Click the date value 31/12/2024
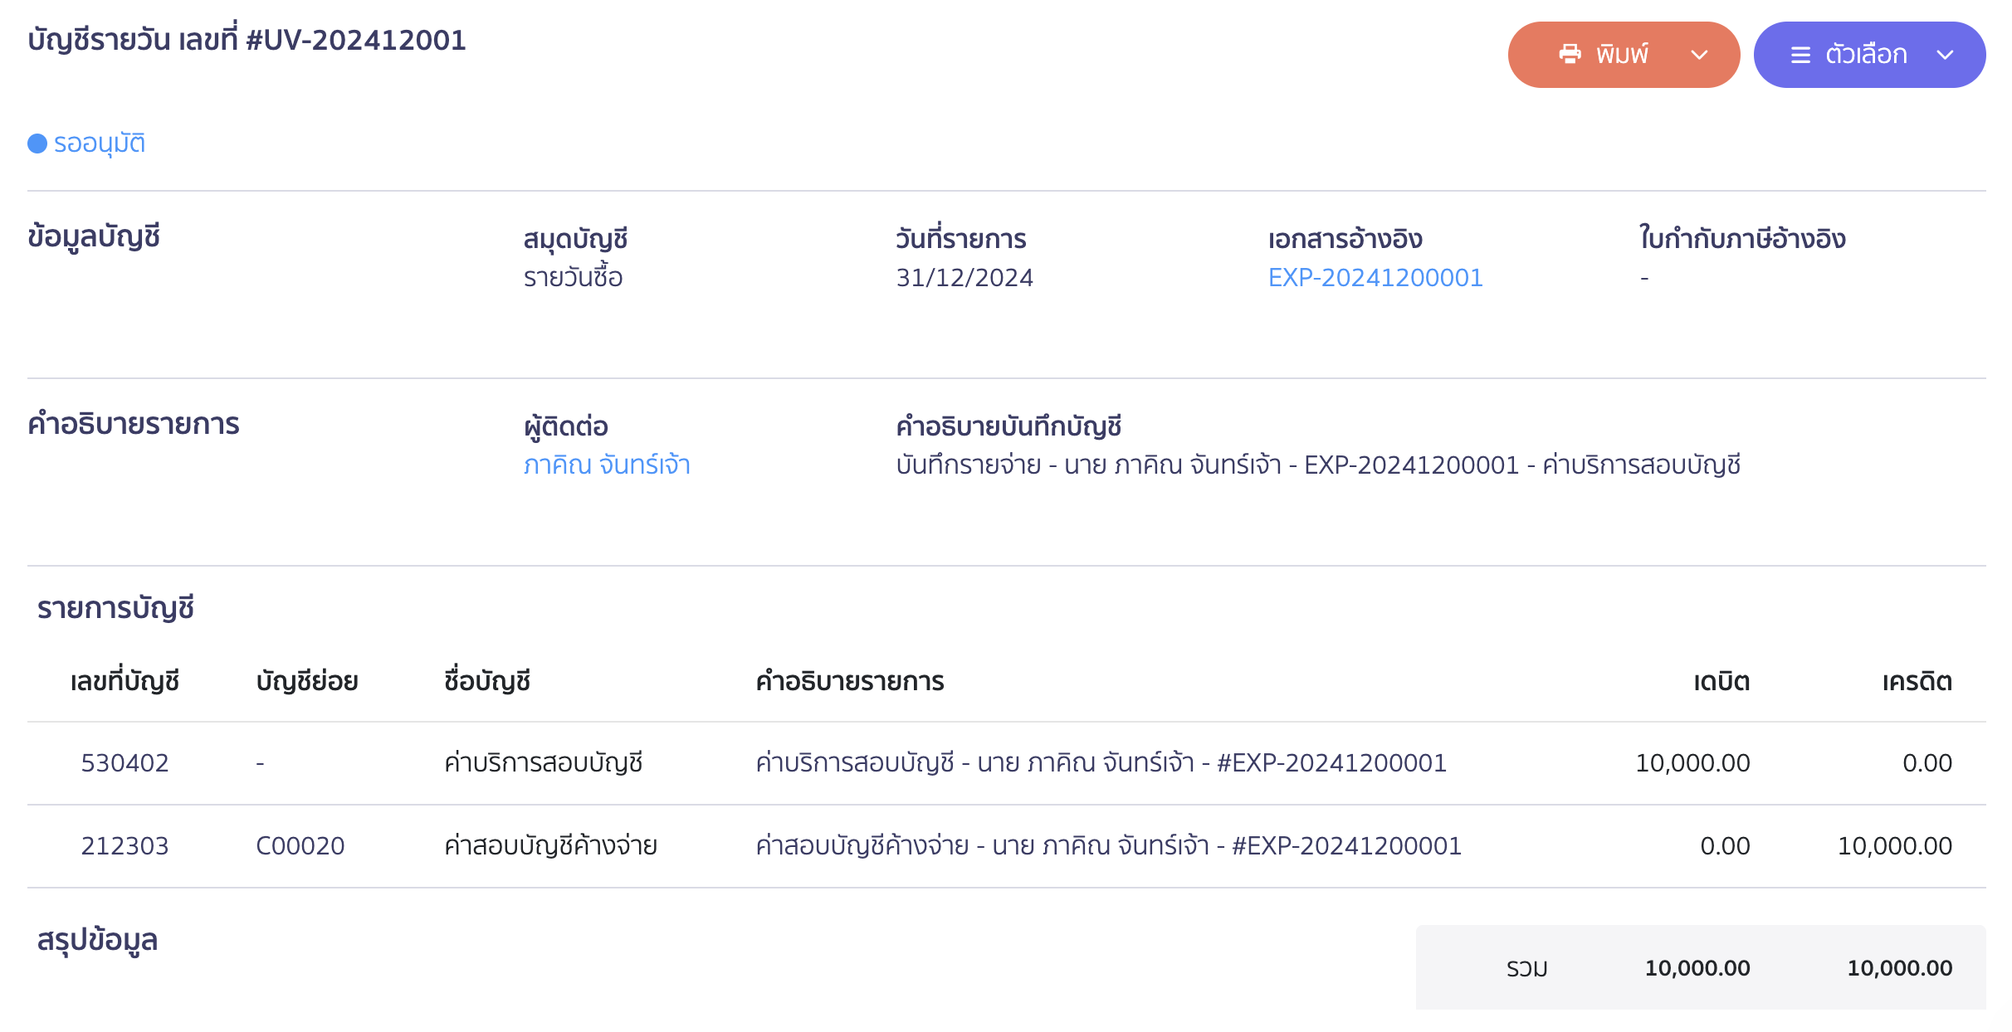Screen dimensions: 2012x1032 pos(964,277)
